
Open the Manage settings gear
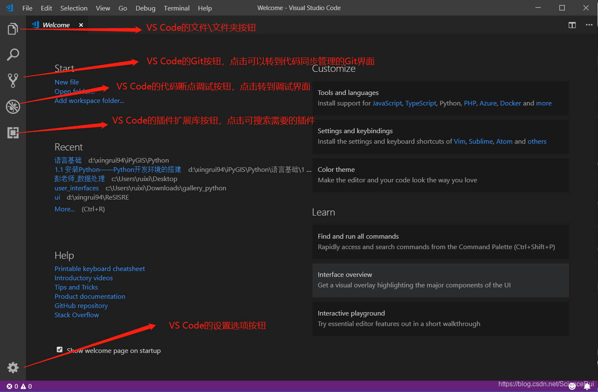[x=13, y=367]
